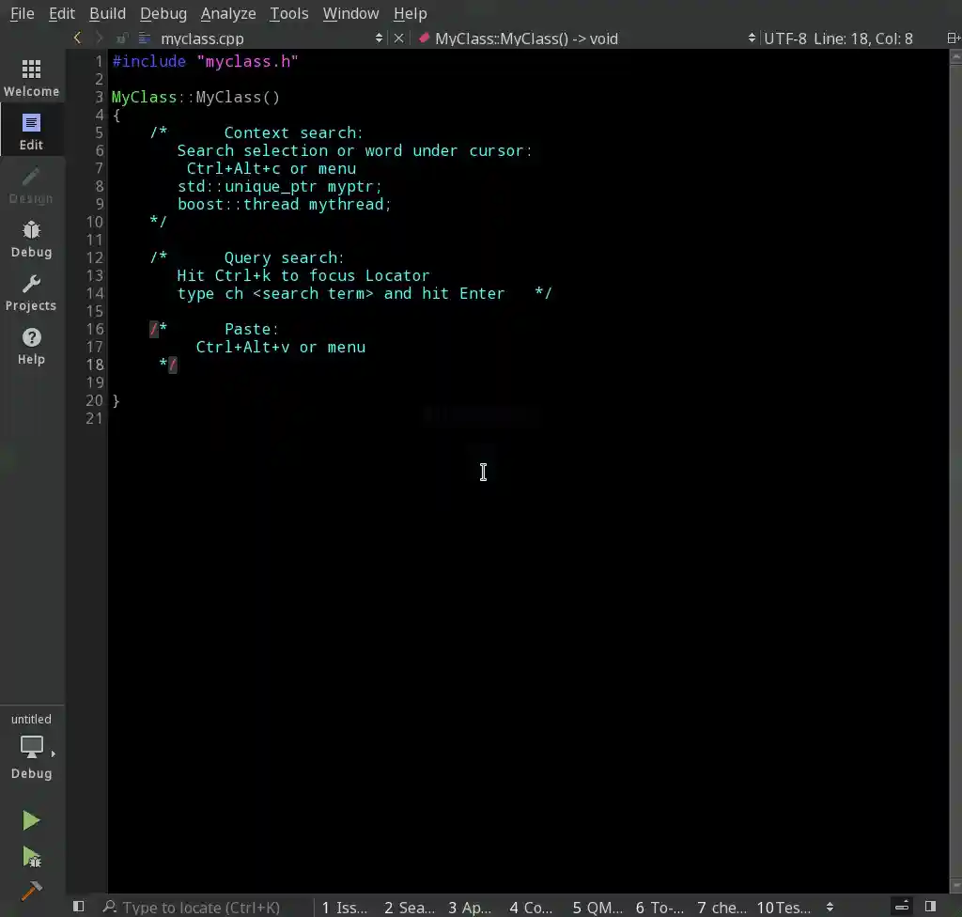Open the kit selector showing untitled Debug
Screen dimensions: 962x917
(x=32, y=745)
